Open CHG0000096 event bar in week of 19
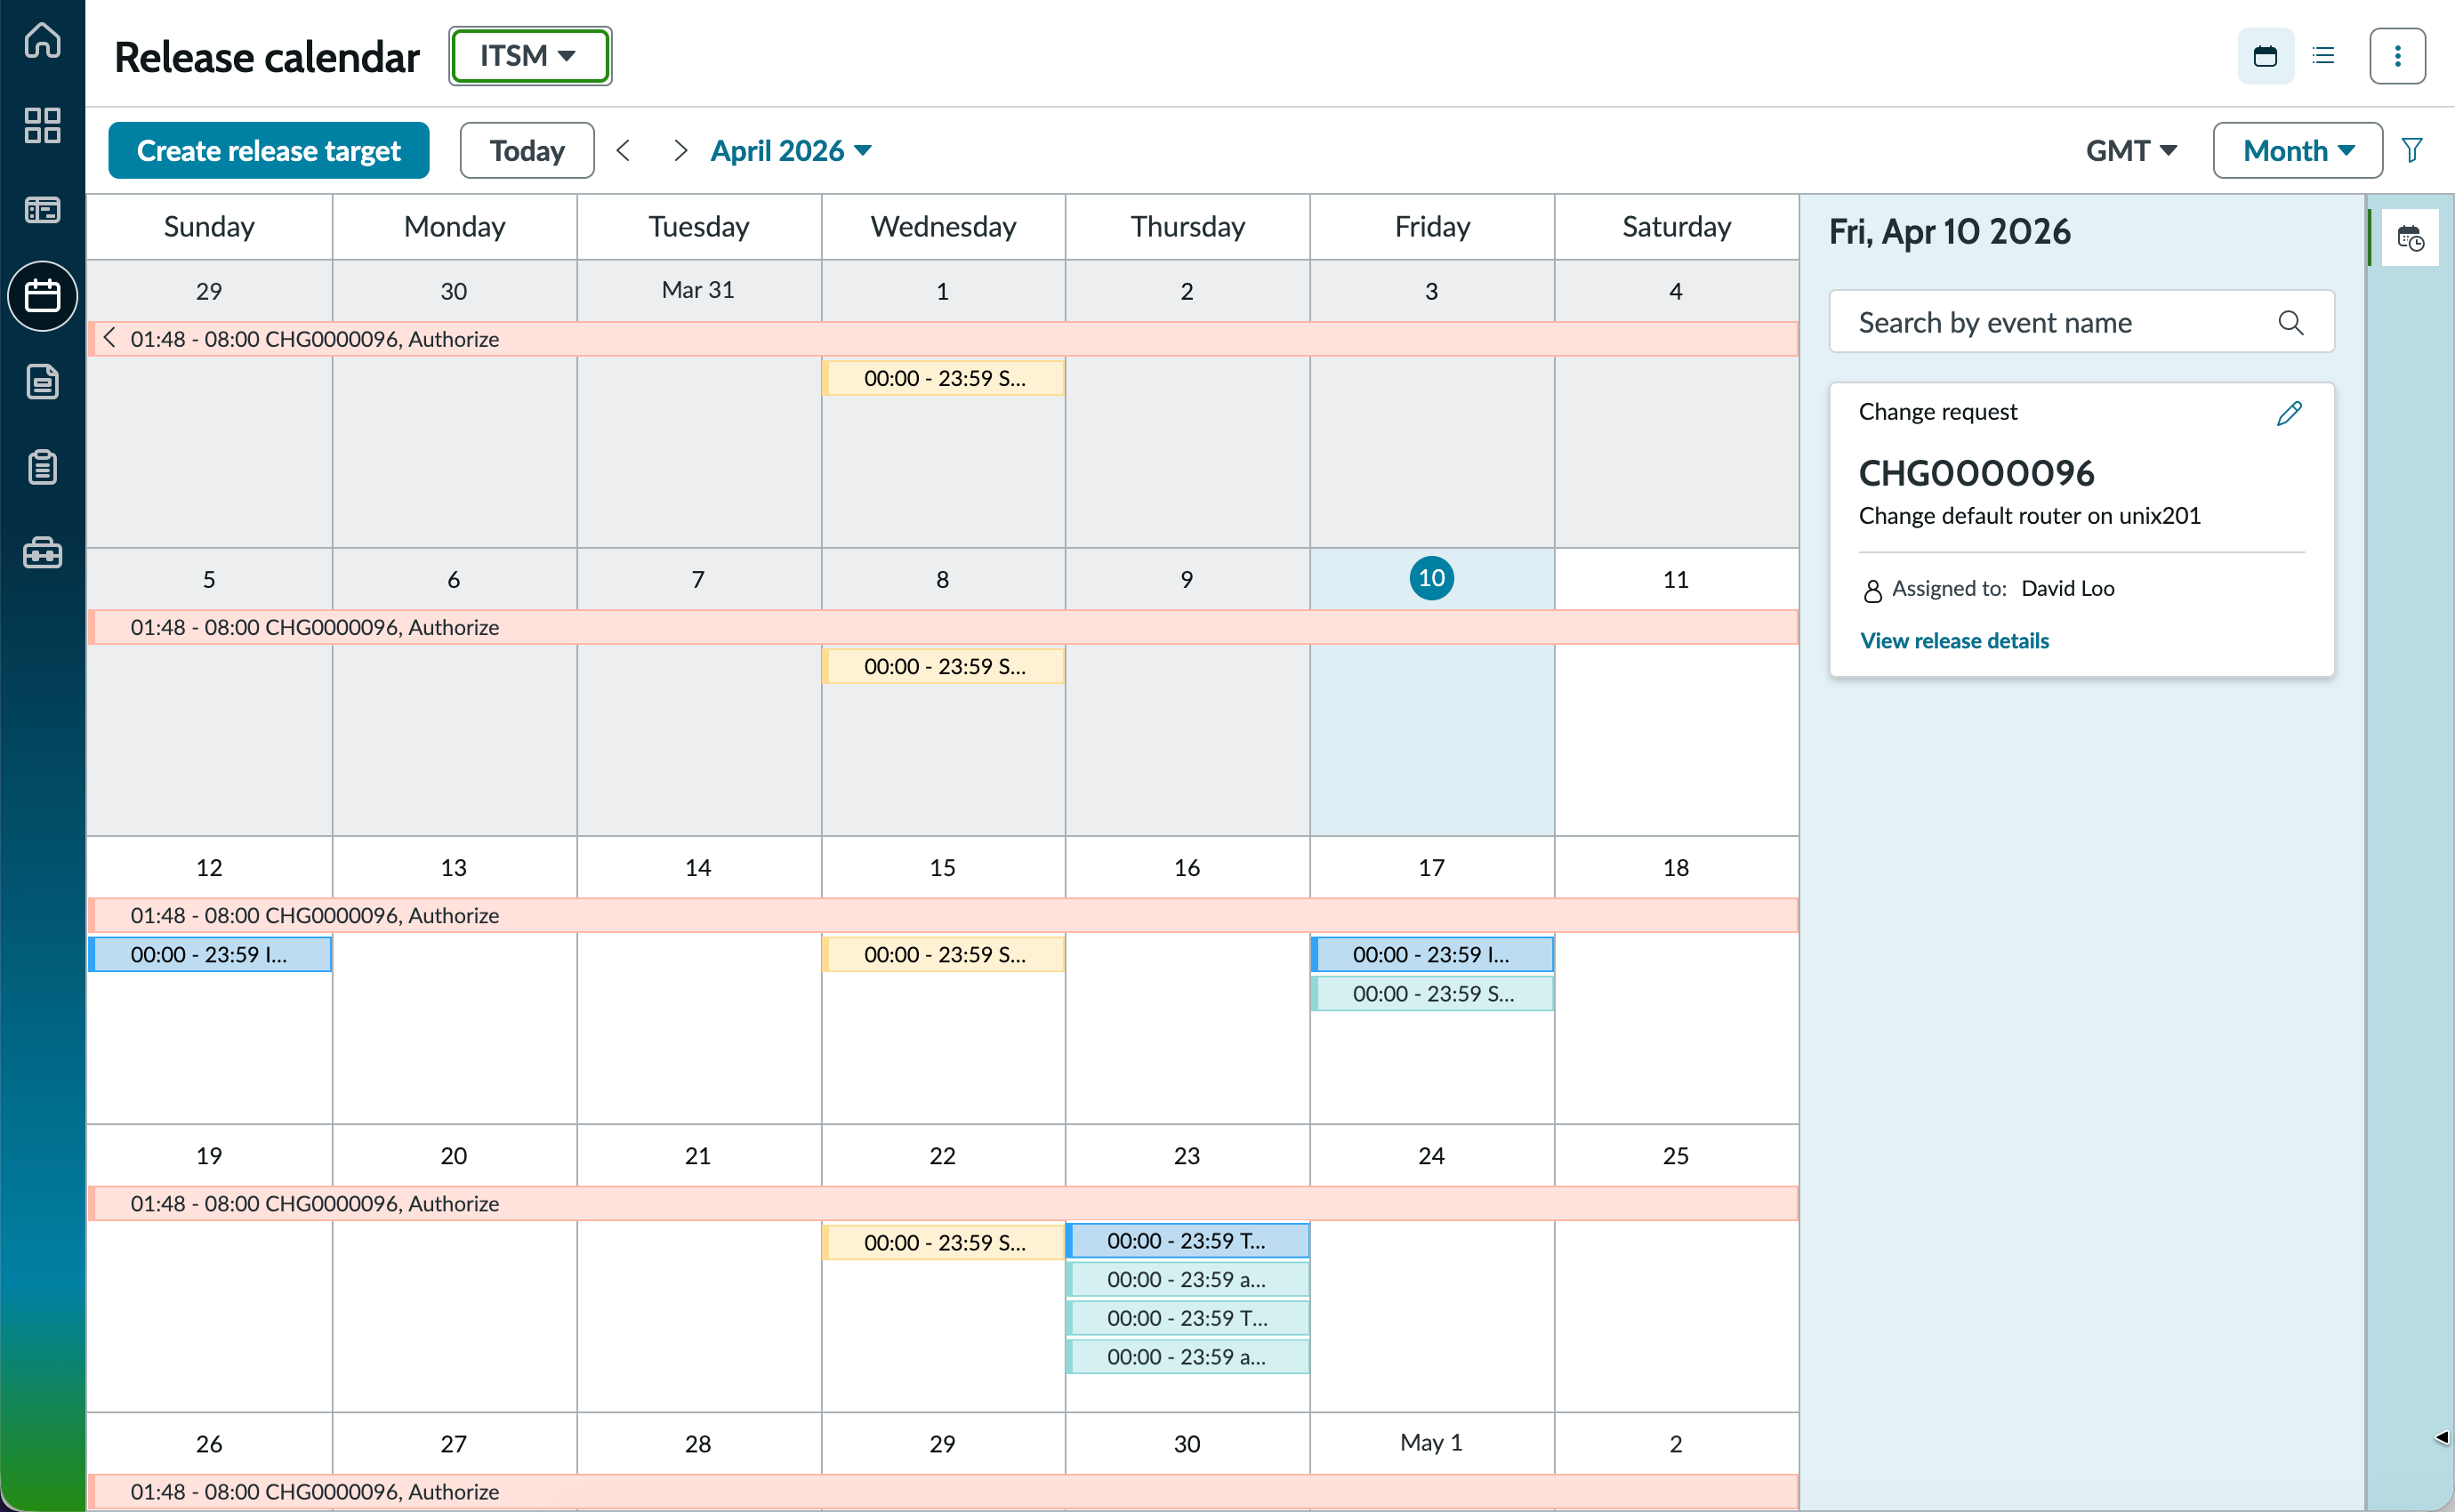 click(x=943, y=1203)
